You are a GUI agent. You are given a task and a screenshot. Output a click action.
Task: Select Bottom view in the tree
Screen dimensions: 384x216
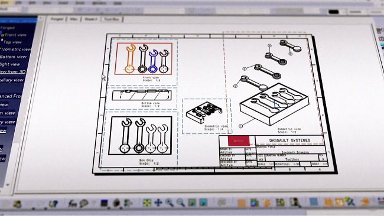click(x=13, y=57)
